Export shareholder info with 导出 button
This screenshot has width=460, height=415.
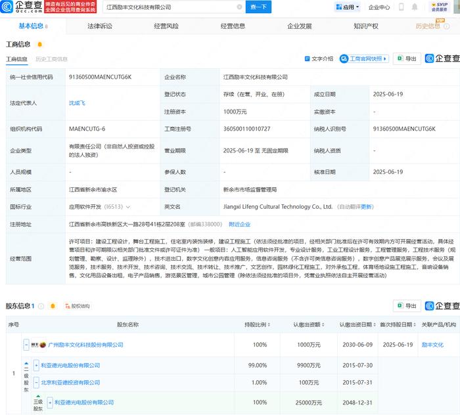407,306
